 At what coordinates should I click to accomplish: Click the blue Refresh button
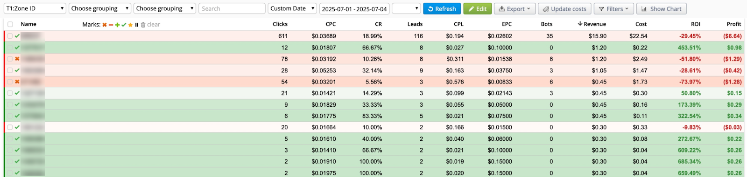tap(442, 8)
